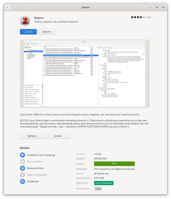171x199 pixels.
Task: Click the Localized in your Language flag icon
Action: pos(23,155)
